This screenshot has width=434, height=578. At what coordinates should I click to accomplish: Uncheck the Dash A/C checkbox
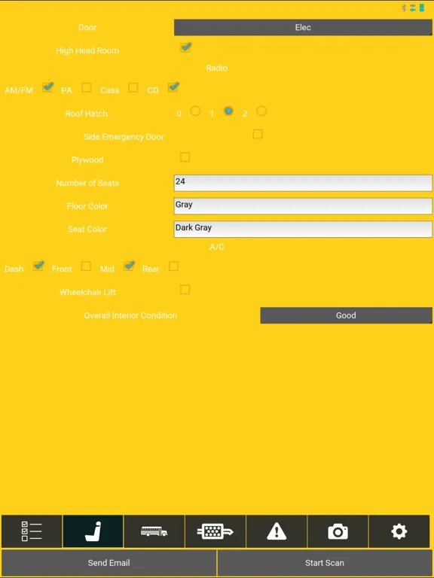(38, 266)
